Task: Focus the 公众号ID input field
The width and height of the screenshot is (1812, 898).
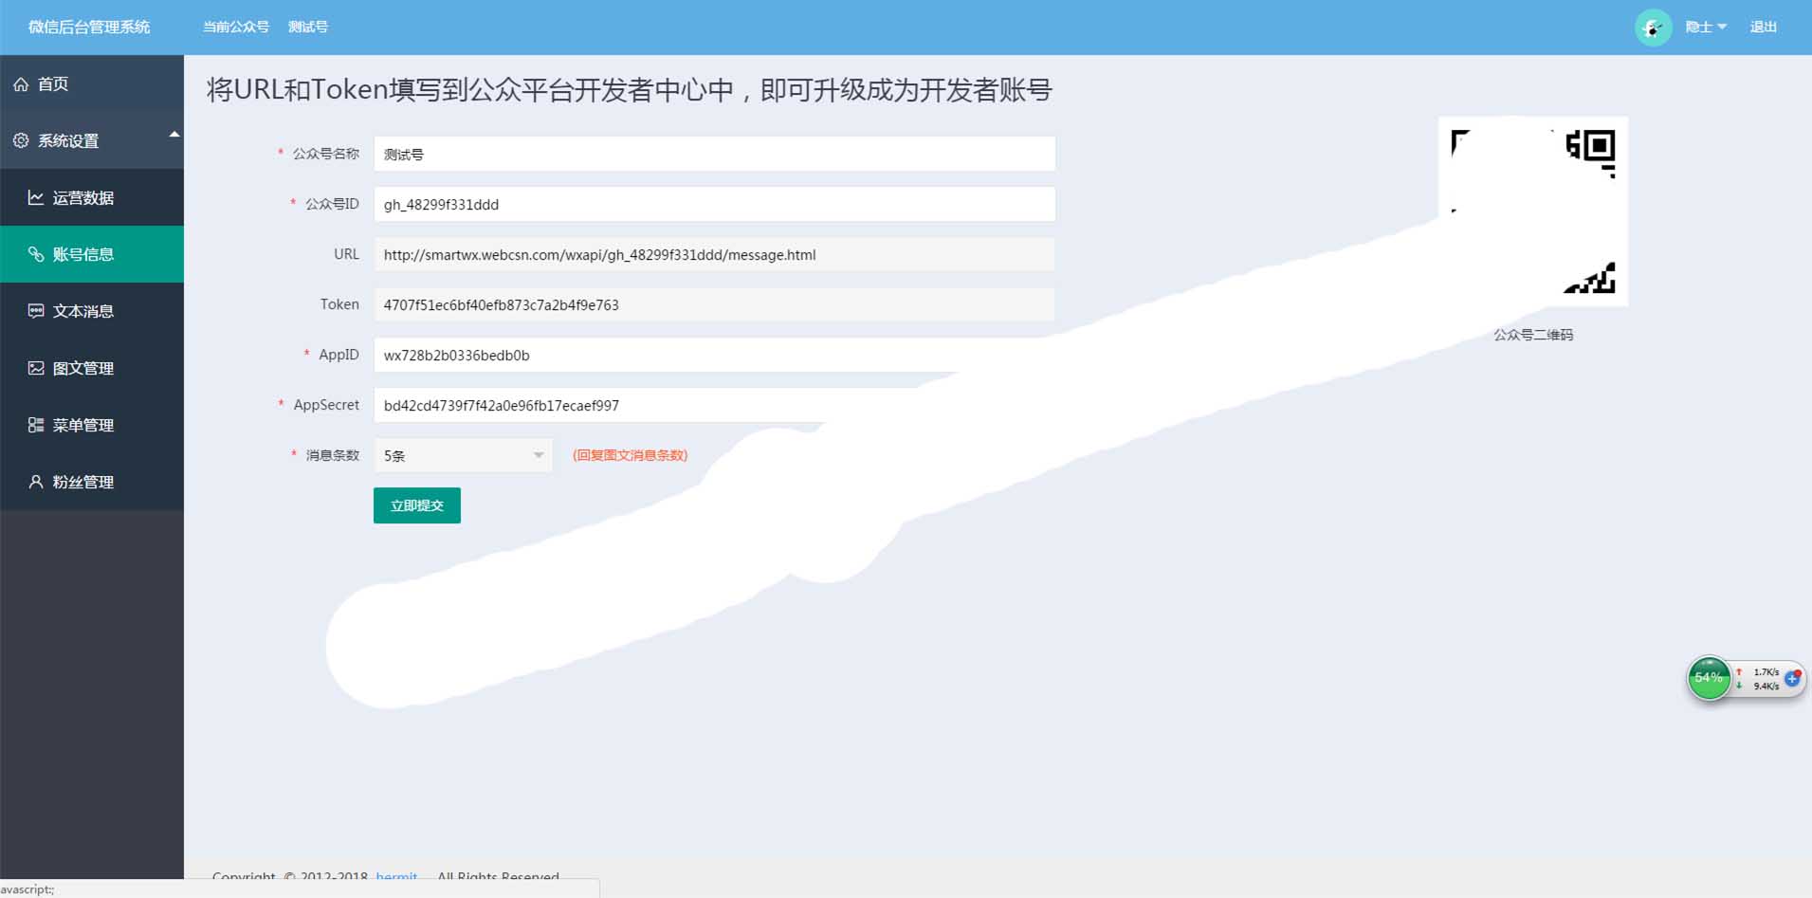Action: point(714,204)
